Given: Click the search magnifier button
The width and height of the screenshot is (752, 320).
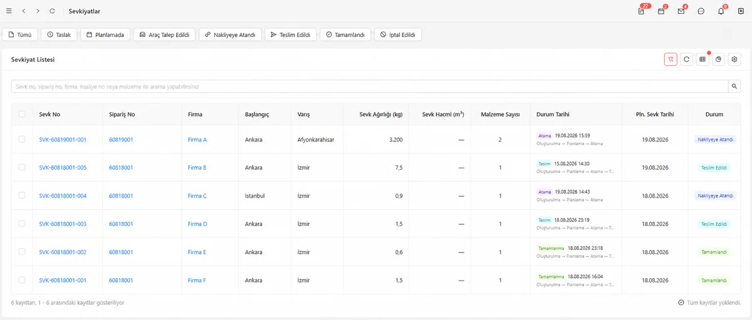Looking at the screenshot, I should pos(735,86).
